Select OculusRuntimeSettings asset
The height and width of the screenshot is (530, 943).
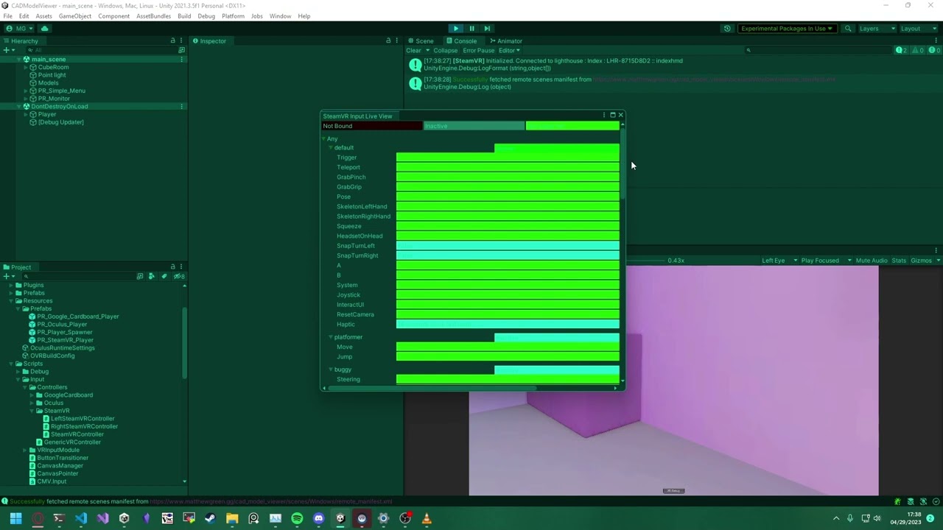point(62,348)
